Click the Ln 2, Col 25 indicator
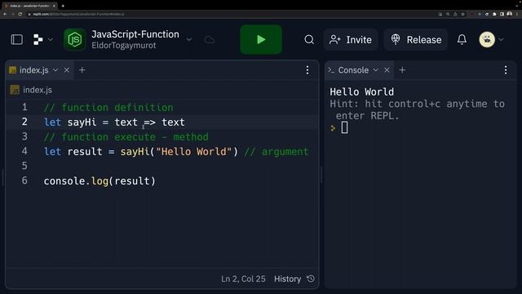The image size is (522, 294). point(243,278)
